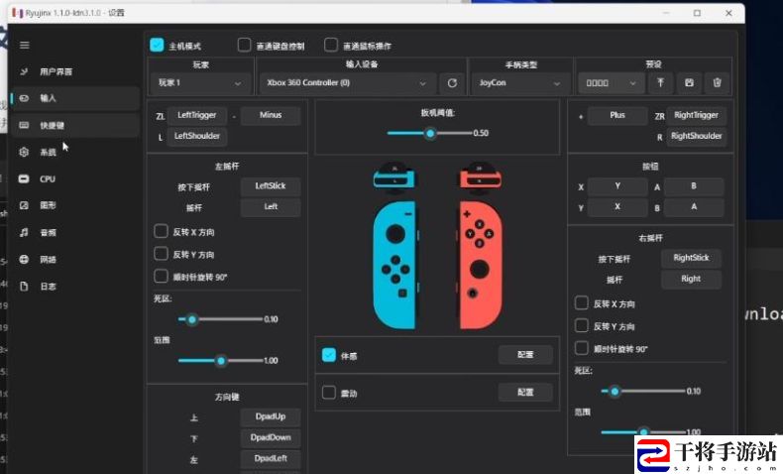Viewport: 783px width, 474px height.
Task: Click the left stick 'Left' mapping button
Action: click(x=271, y=207)
